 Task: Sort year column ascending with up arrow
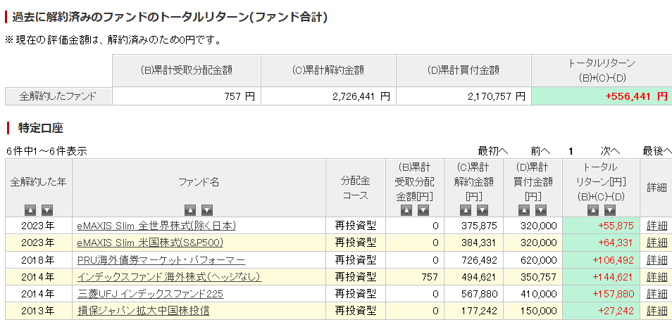tap(30, 210)
